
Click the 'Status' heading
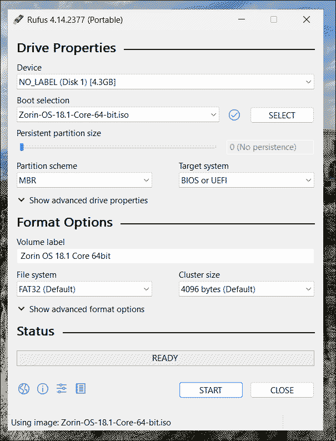(x=36, y=332)
